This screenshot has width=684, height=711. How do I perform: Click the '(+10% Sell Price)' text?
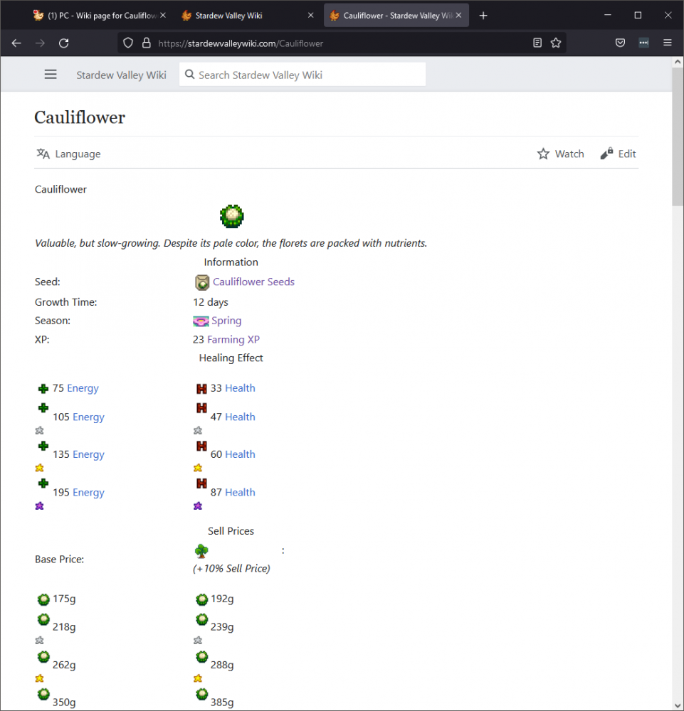231,569
